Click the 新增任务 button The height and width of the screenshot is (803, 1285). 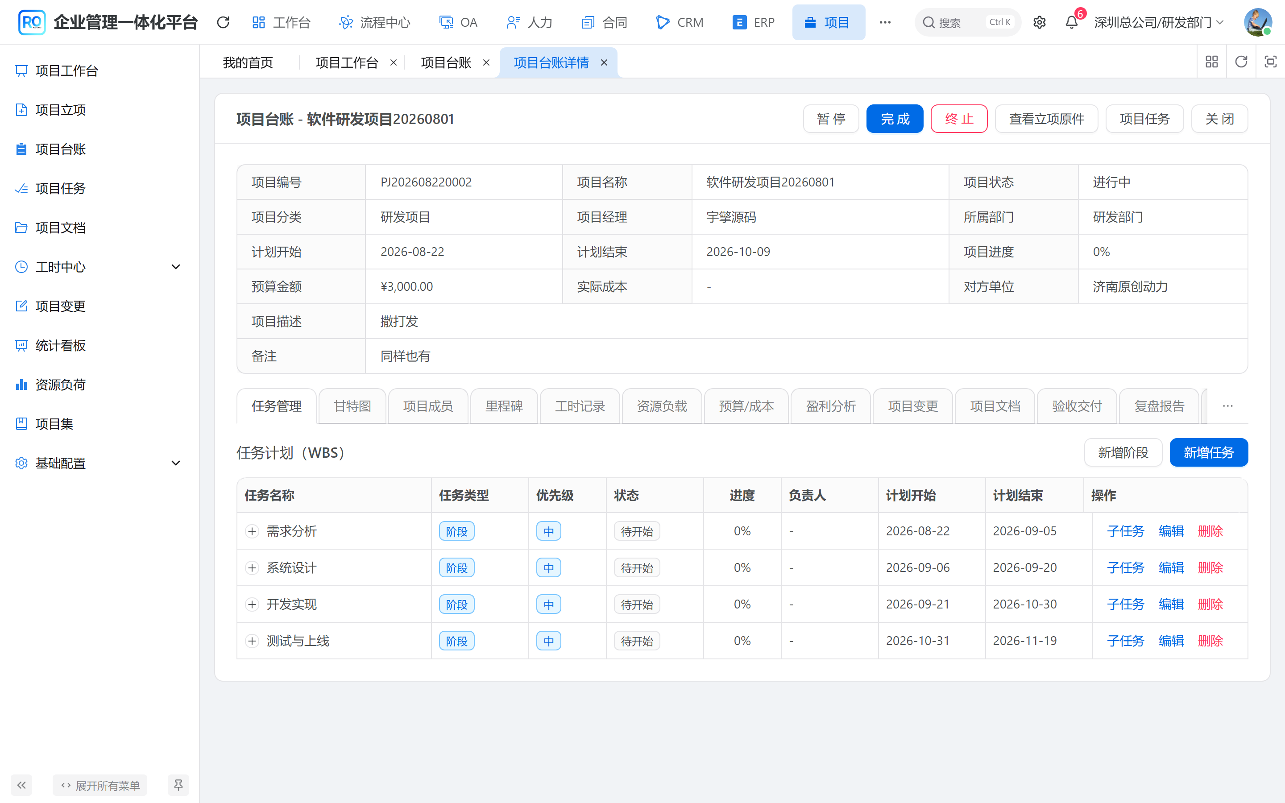click(x=1209, y=452)
